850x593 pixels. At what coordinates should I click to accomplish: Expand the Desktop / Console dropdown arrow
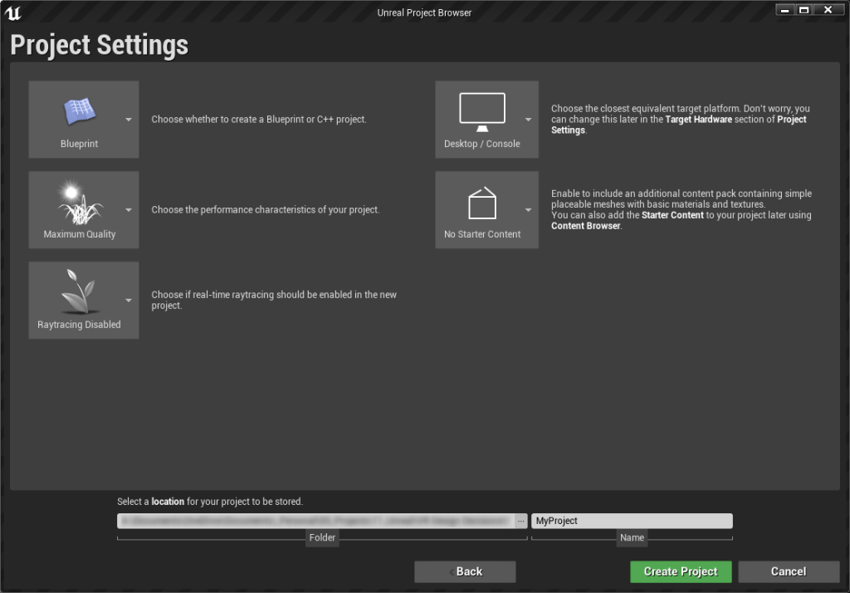click(528, 120)
